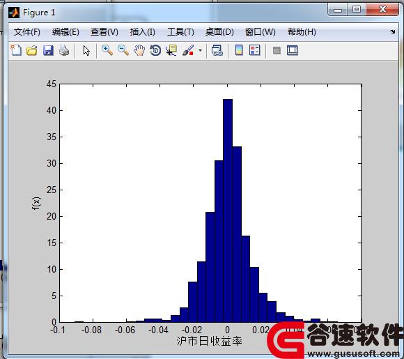Image resolution: width=404 pixels, height=359 pixels.
Task: Hide plot tools with gray square icon
Action: click(277, 50)
